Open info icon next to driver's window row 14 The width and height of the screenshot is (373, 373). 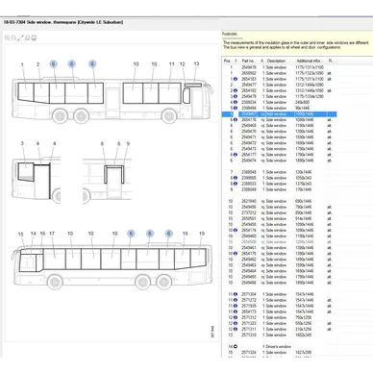coord(236,346)
